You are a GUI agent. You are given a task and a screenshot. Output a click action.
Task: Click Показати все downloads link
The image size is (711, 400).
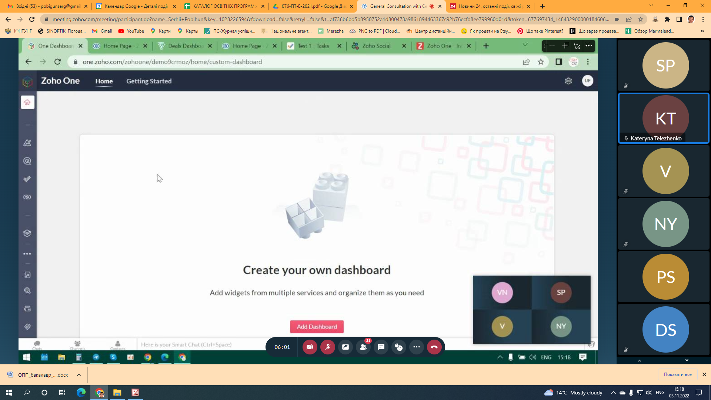click(677, 374)
